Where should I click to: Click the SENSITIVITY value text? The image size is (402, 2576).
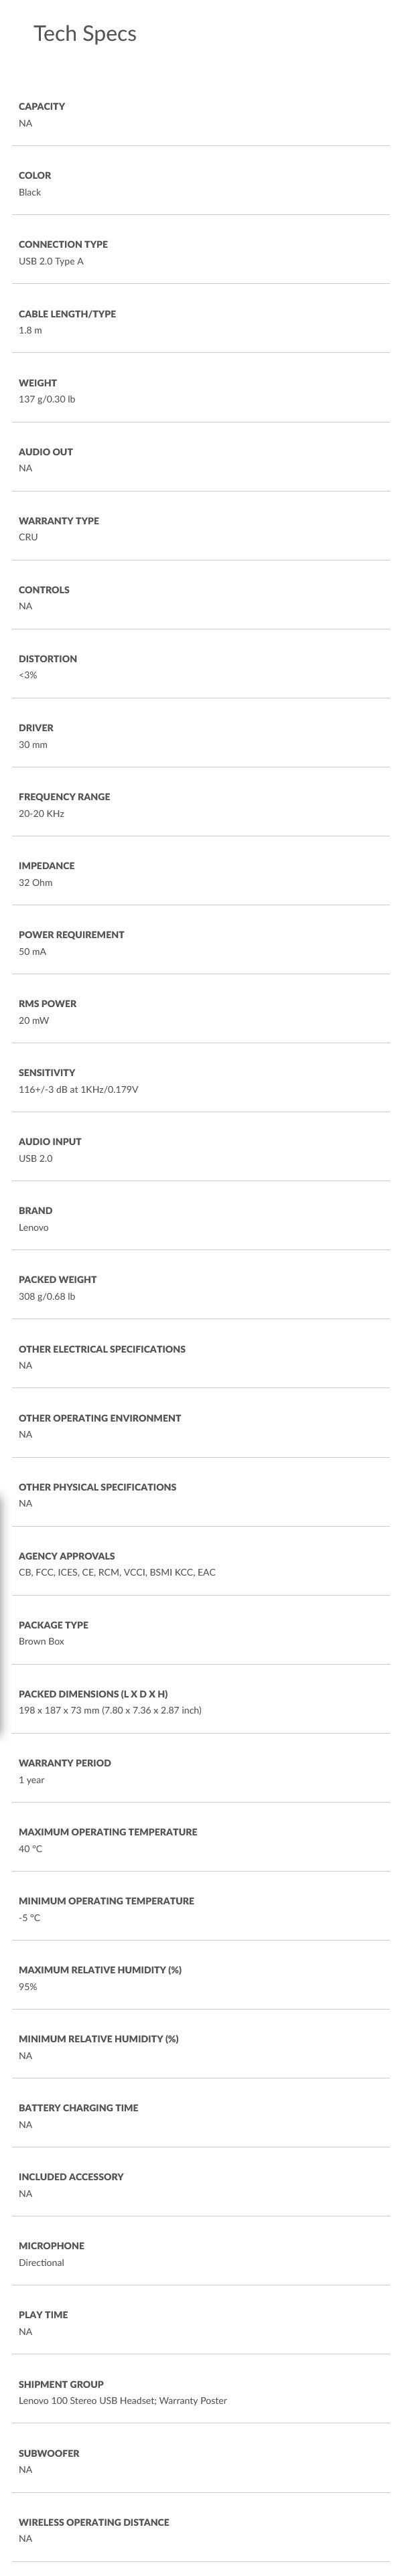(x=78, y=1089)
